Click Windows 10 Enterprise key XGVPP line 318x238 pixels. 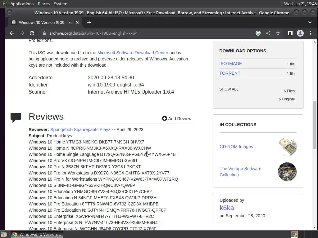91,216
